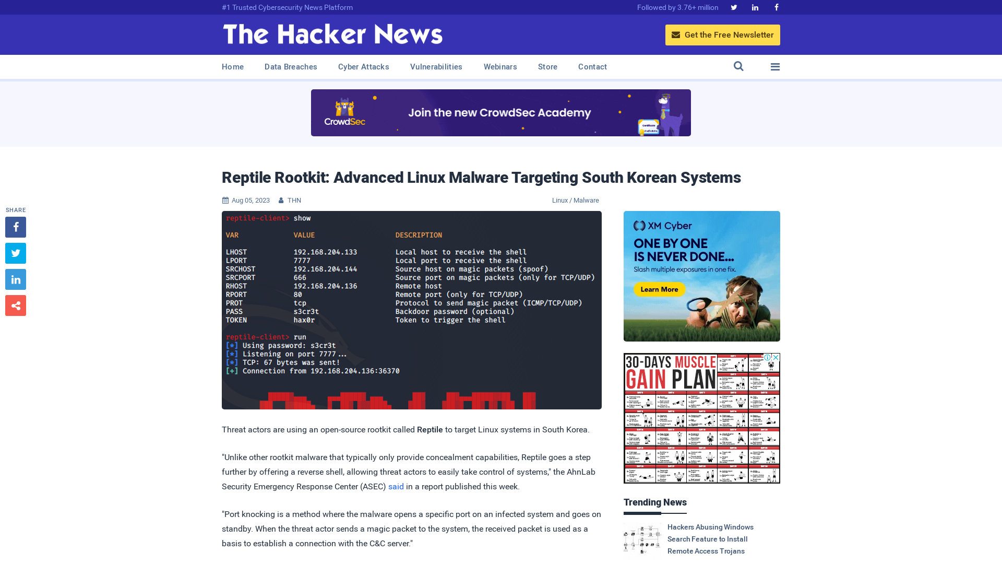Click the Twitter follow icon in header
Viewport: 1002px width, 564px height.
(734, 7)
